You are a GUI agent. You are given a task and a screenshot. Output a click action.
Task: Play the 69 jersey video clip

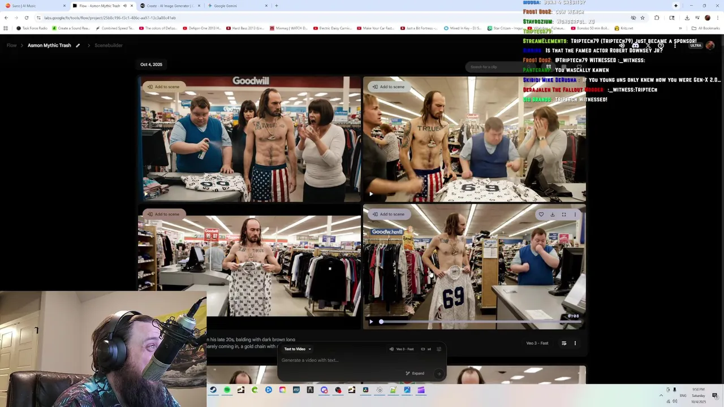point(371,322)
